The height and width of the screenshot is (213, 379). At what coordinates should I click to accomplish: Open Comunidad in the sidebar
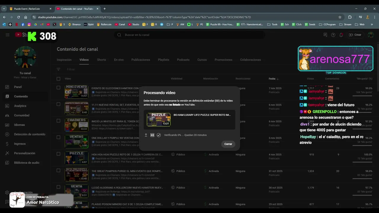coord(25,115)
